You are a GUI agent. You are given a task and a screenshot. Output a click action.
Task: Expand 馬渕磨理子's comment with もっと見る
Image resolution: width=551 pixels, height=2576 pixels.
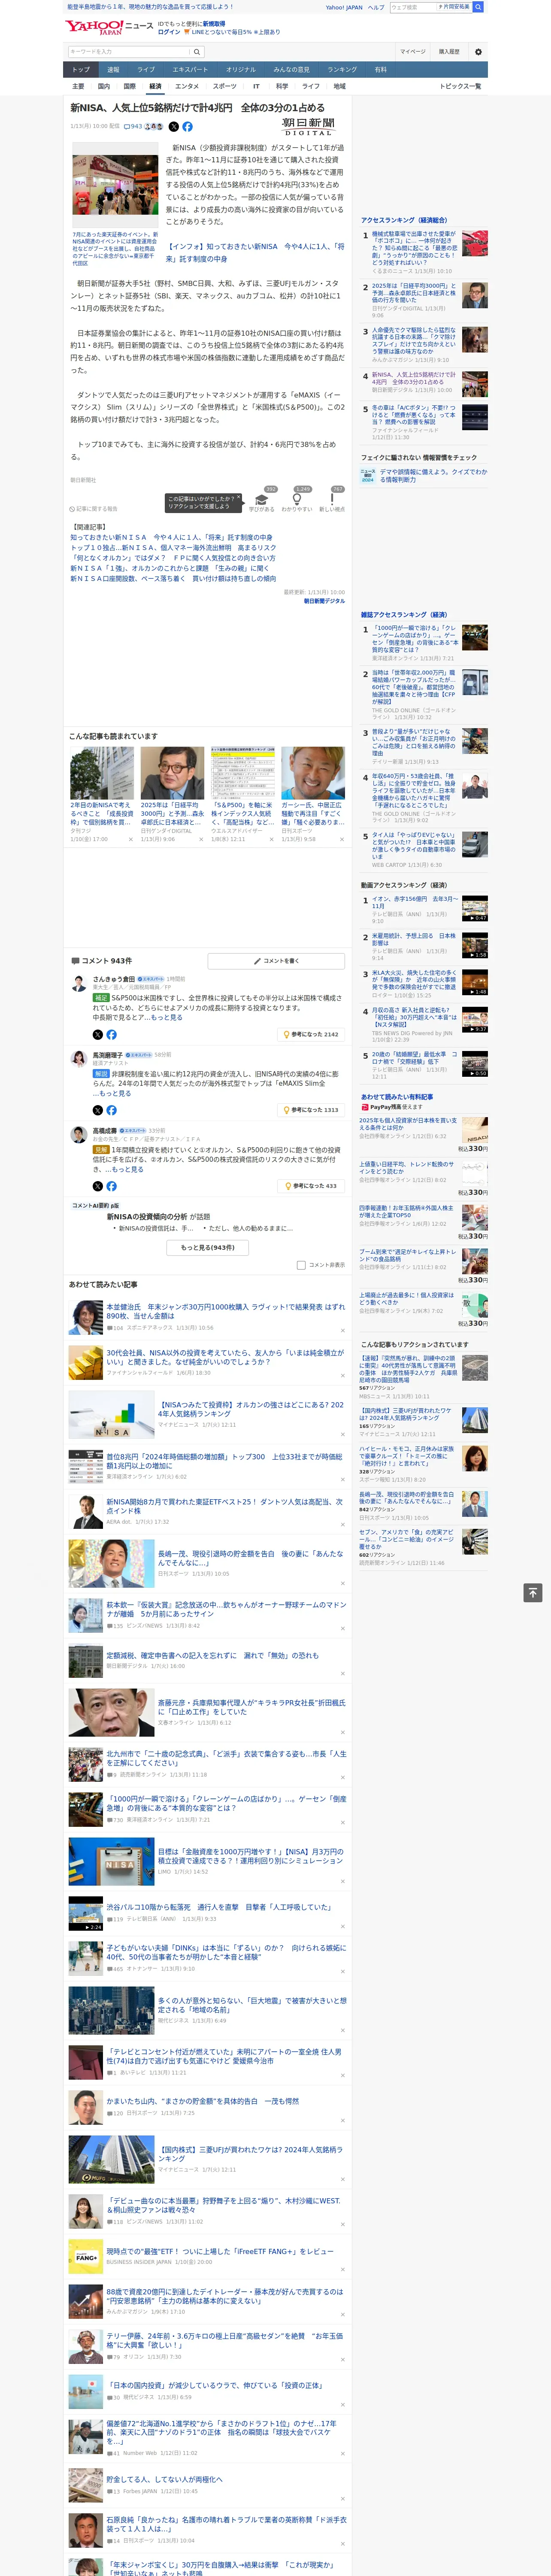(116, 1093)
